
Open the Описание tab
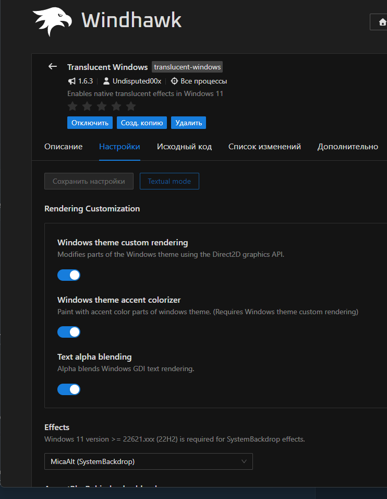tap(63, 146)
